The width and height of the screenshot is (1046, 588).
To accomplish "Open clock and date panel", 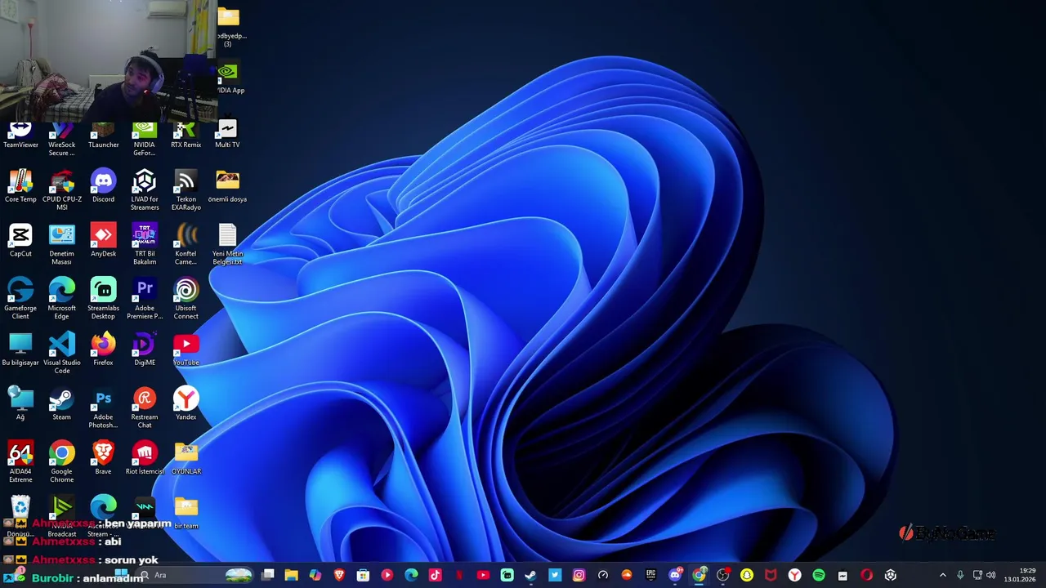I will pyautogui.click(x=1021, y=575).
